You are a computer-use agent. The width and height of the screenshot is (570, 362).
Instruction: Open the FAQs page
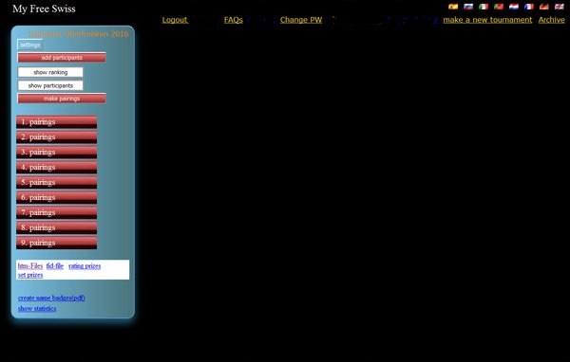[x=234, y=20]
